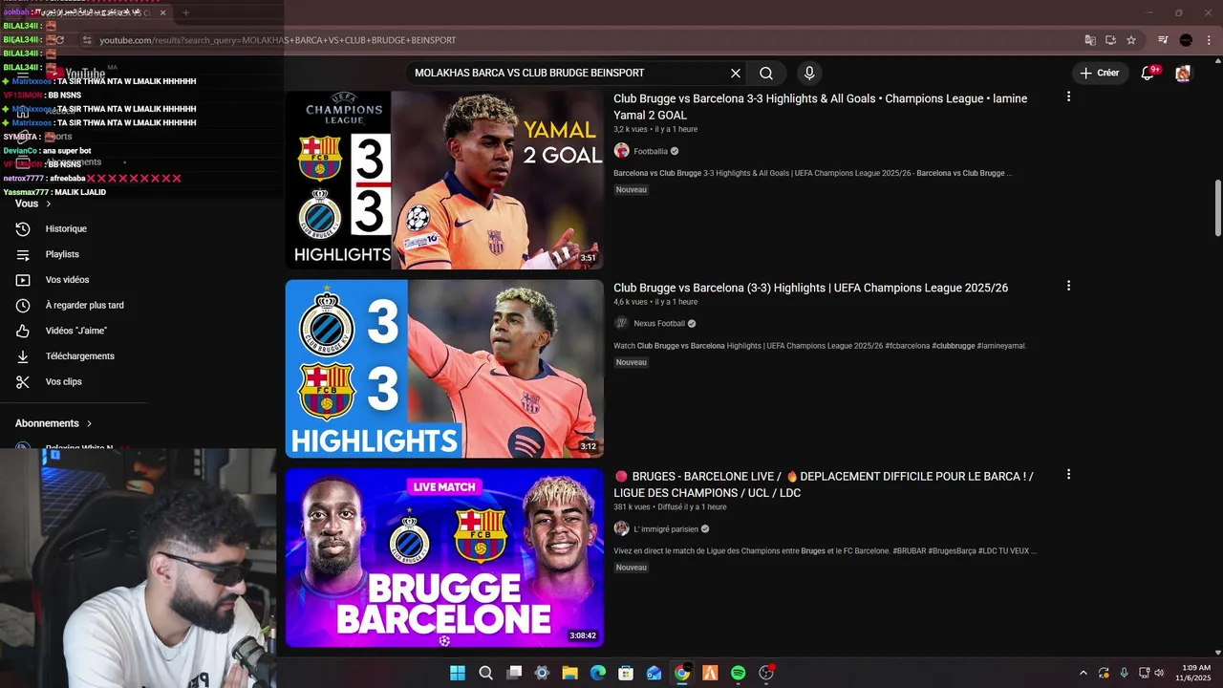The width and height of the screenshot is (1223, 688).
Task: Expand the Vous section in sidebar
Action: 33,204
